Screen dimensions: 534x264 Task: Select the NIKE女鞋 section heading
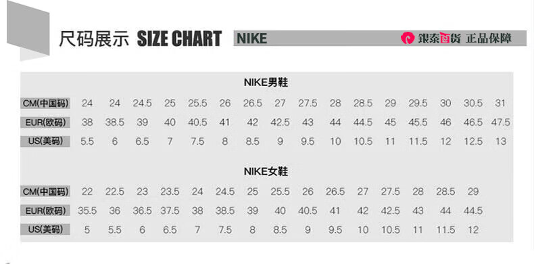coord(266,171)
